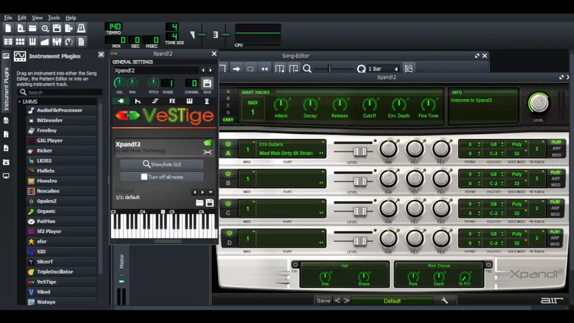Save instrument preset with SAVE icon
The image size is (574, 323).
pyautogui.click(x=207, y=84)
